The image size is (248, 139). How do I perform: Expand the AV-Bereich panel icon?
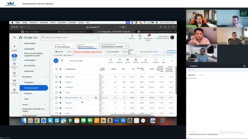[x=244, y=66]
